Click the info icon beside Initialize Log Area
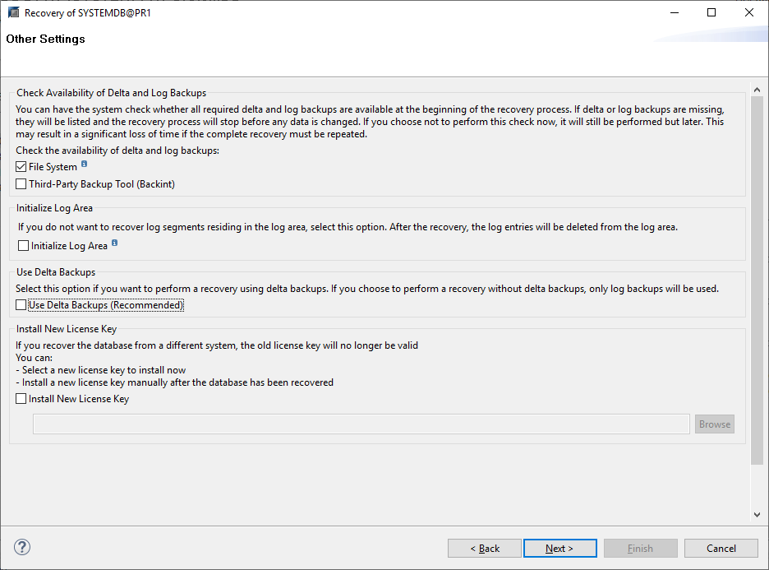Screen dimensions: 769x570 (x=114, y=243)
